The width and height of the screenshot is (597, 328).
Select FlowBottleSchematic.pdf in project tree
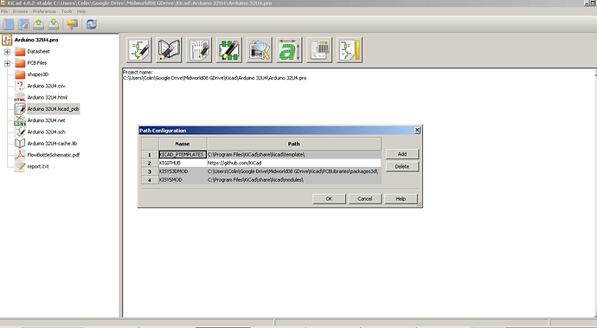(54, 155)
